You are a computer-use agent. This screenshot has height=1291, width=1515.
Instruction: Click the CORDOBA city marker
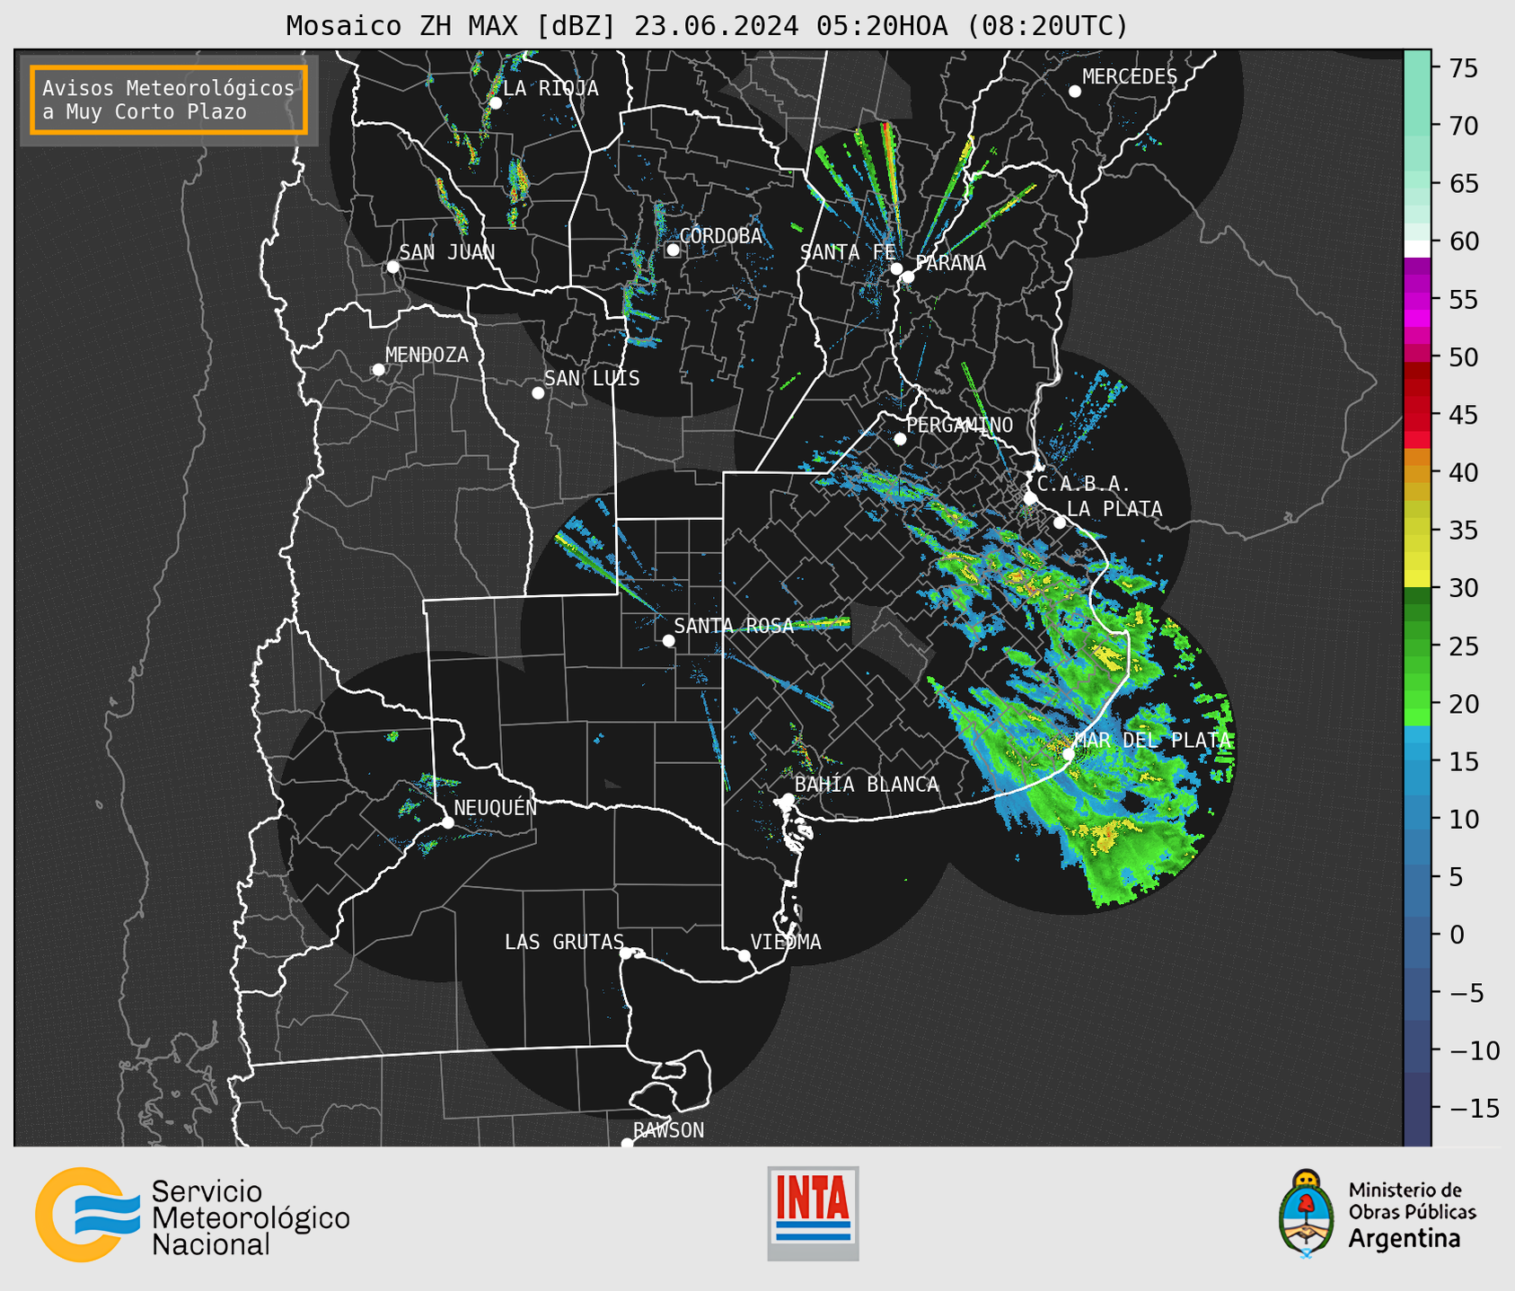click(x=673, y=250)
